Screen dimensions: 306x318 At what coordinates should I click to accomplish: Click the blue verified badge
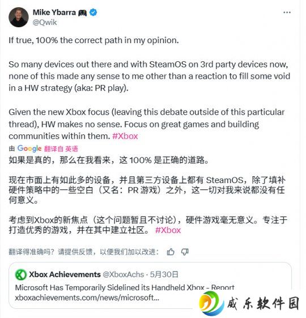click(x=93, y=12)
